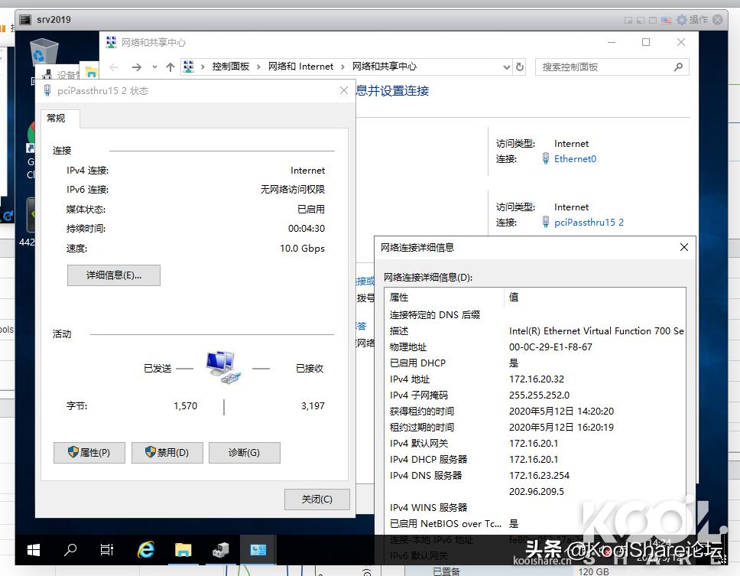Screen dimensions: 740x576
Task: Switch to the 常规 tab
Action: (x=56, y=119)
